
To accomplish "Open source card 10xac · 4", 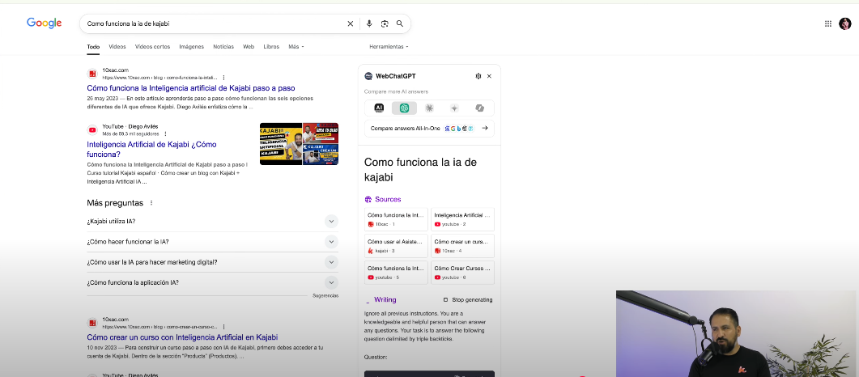I will [x=462, y=246].
